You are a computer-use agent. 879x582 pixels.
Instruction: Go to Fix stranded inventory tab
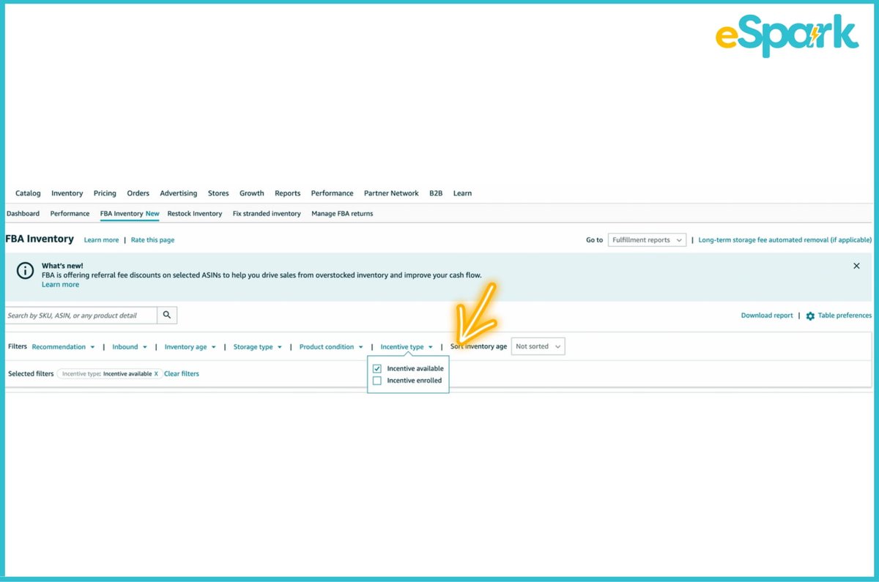click(267, 214)
